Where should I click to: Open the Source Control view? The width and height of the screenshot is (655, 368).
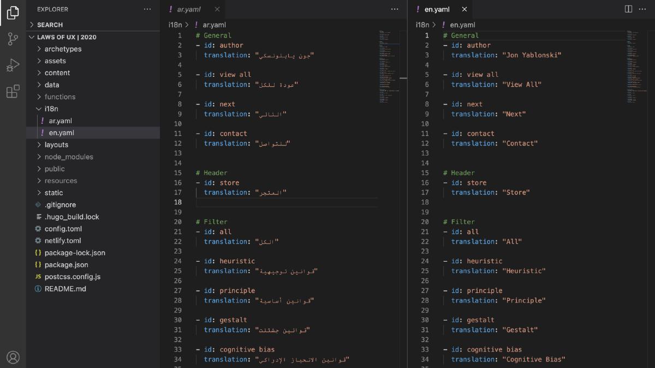(x=13, y=39)
